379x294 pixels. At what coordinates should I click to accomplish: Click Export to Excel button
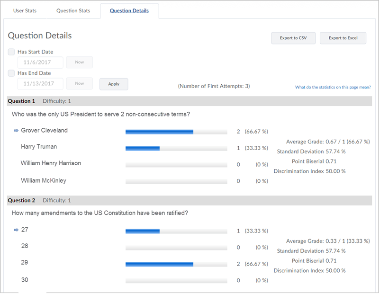tap(343, 38)
